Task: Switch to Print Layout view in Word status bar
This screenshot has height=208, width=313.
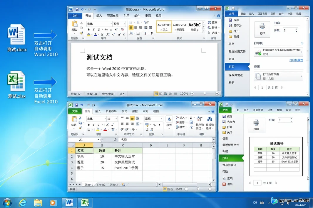Action: (x=156, y=94)
